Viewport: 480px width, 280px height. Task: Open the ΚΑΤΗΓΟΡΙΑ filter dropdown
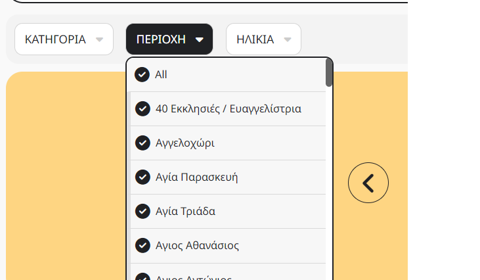tap(64, 39)
